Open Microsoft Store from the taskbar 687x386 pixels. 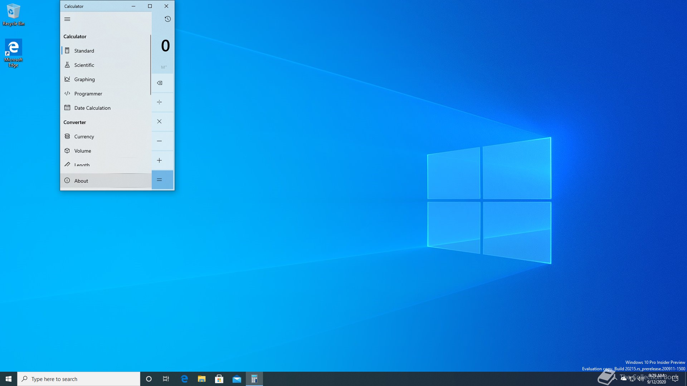[x=219, y=379]
